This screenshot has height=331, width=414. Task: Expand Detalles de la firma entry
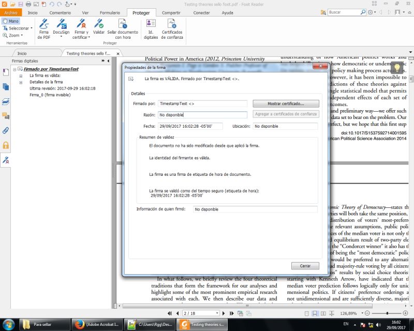[21, 82]
